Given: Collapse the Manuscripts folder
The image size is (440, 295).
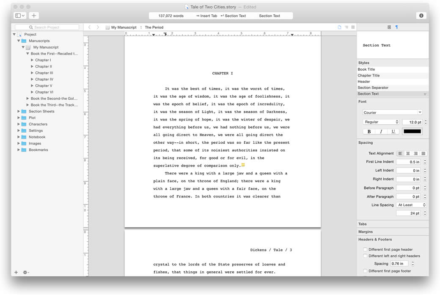Looking at the screenshot, I should [x=19, y=41].
